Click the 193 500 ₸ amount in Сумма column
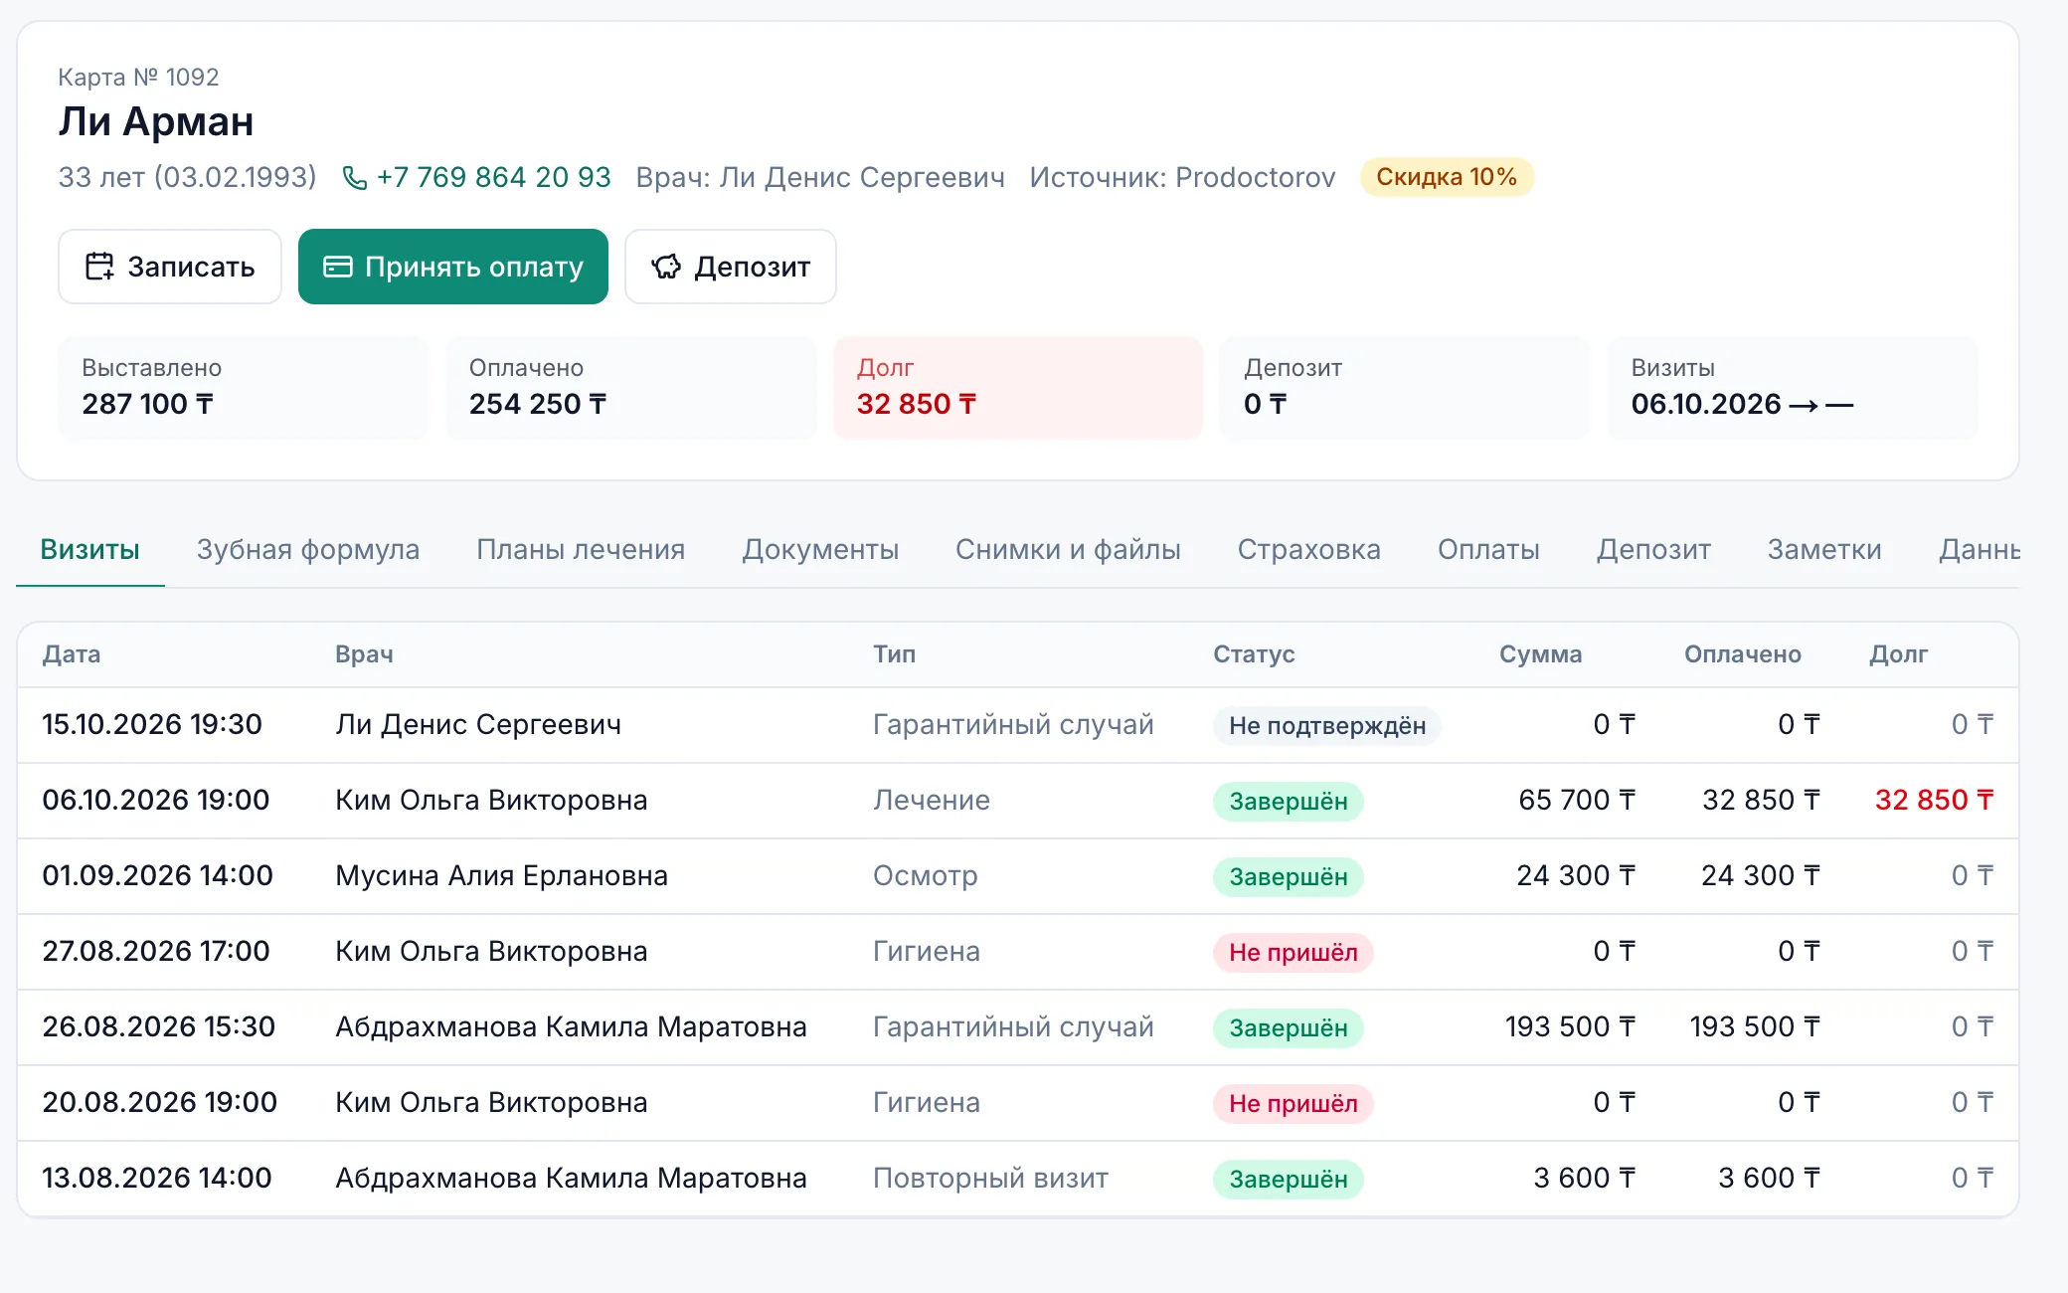The image size is (2068, 1293). pos(1570,1026)
